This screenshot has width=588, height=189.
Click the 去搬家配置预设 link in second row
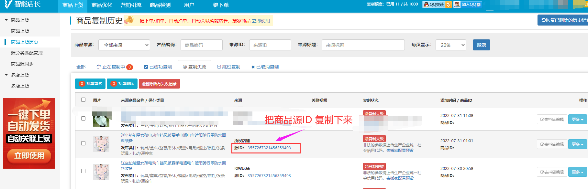(x=400, y=151)
